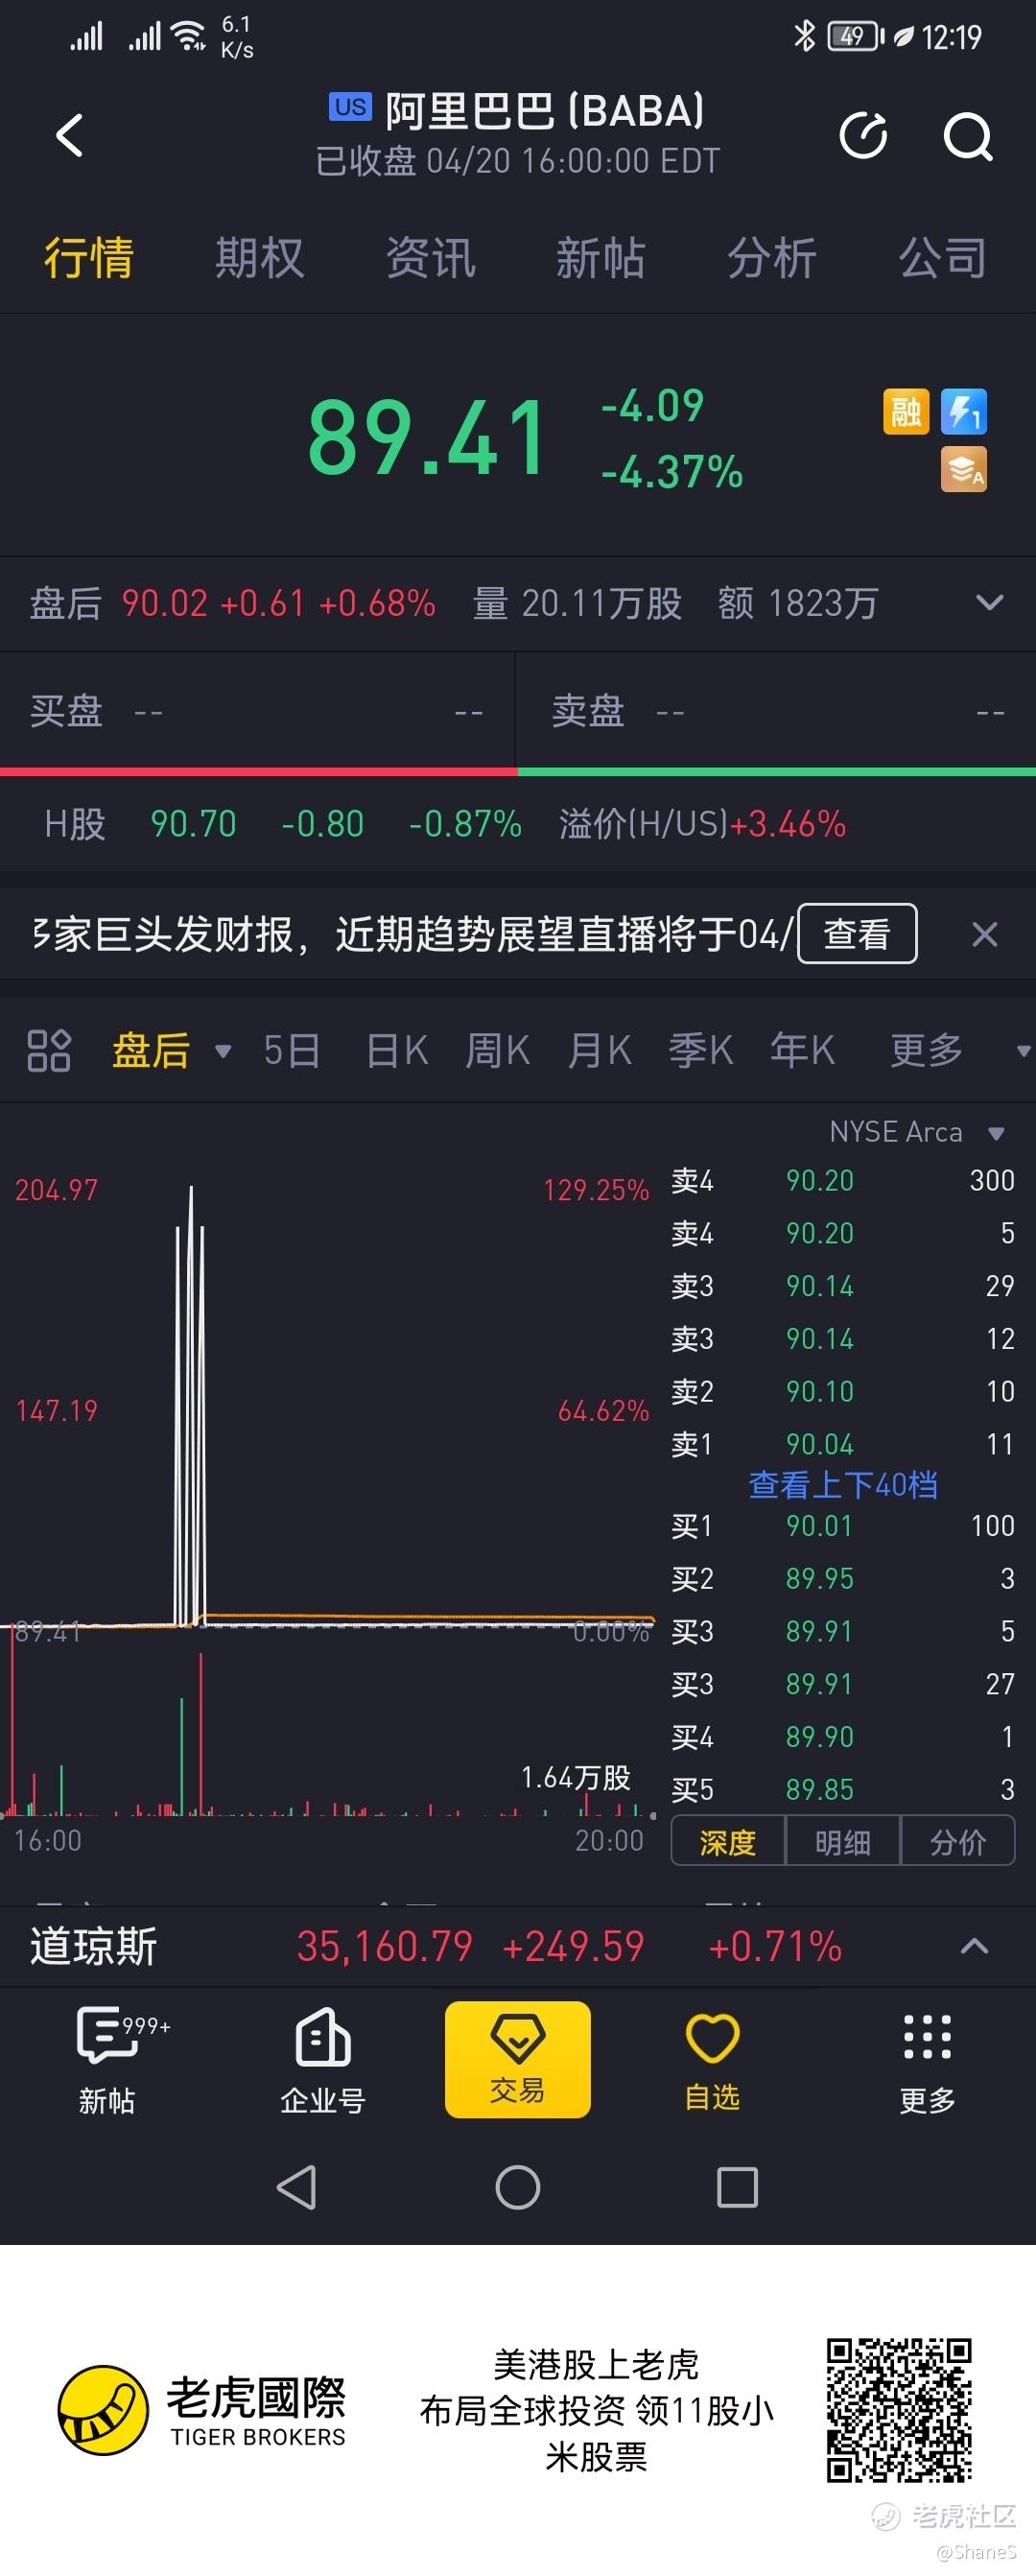
Task: Tap the back arrow icon
Action: [69, 135]
